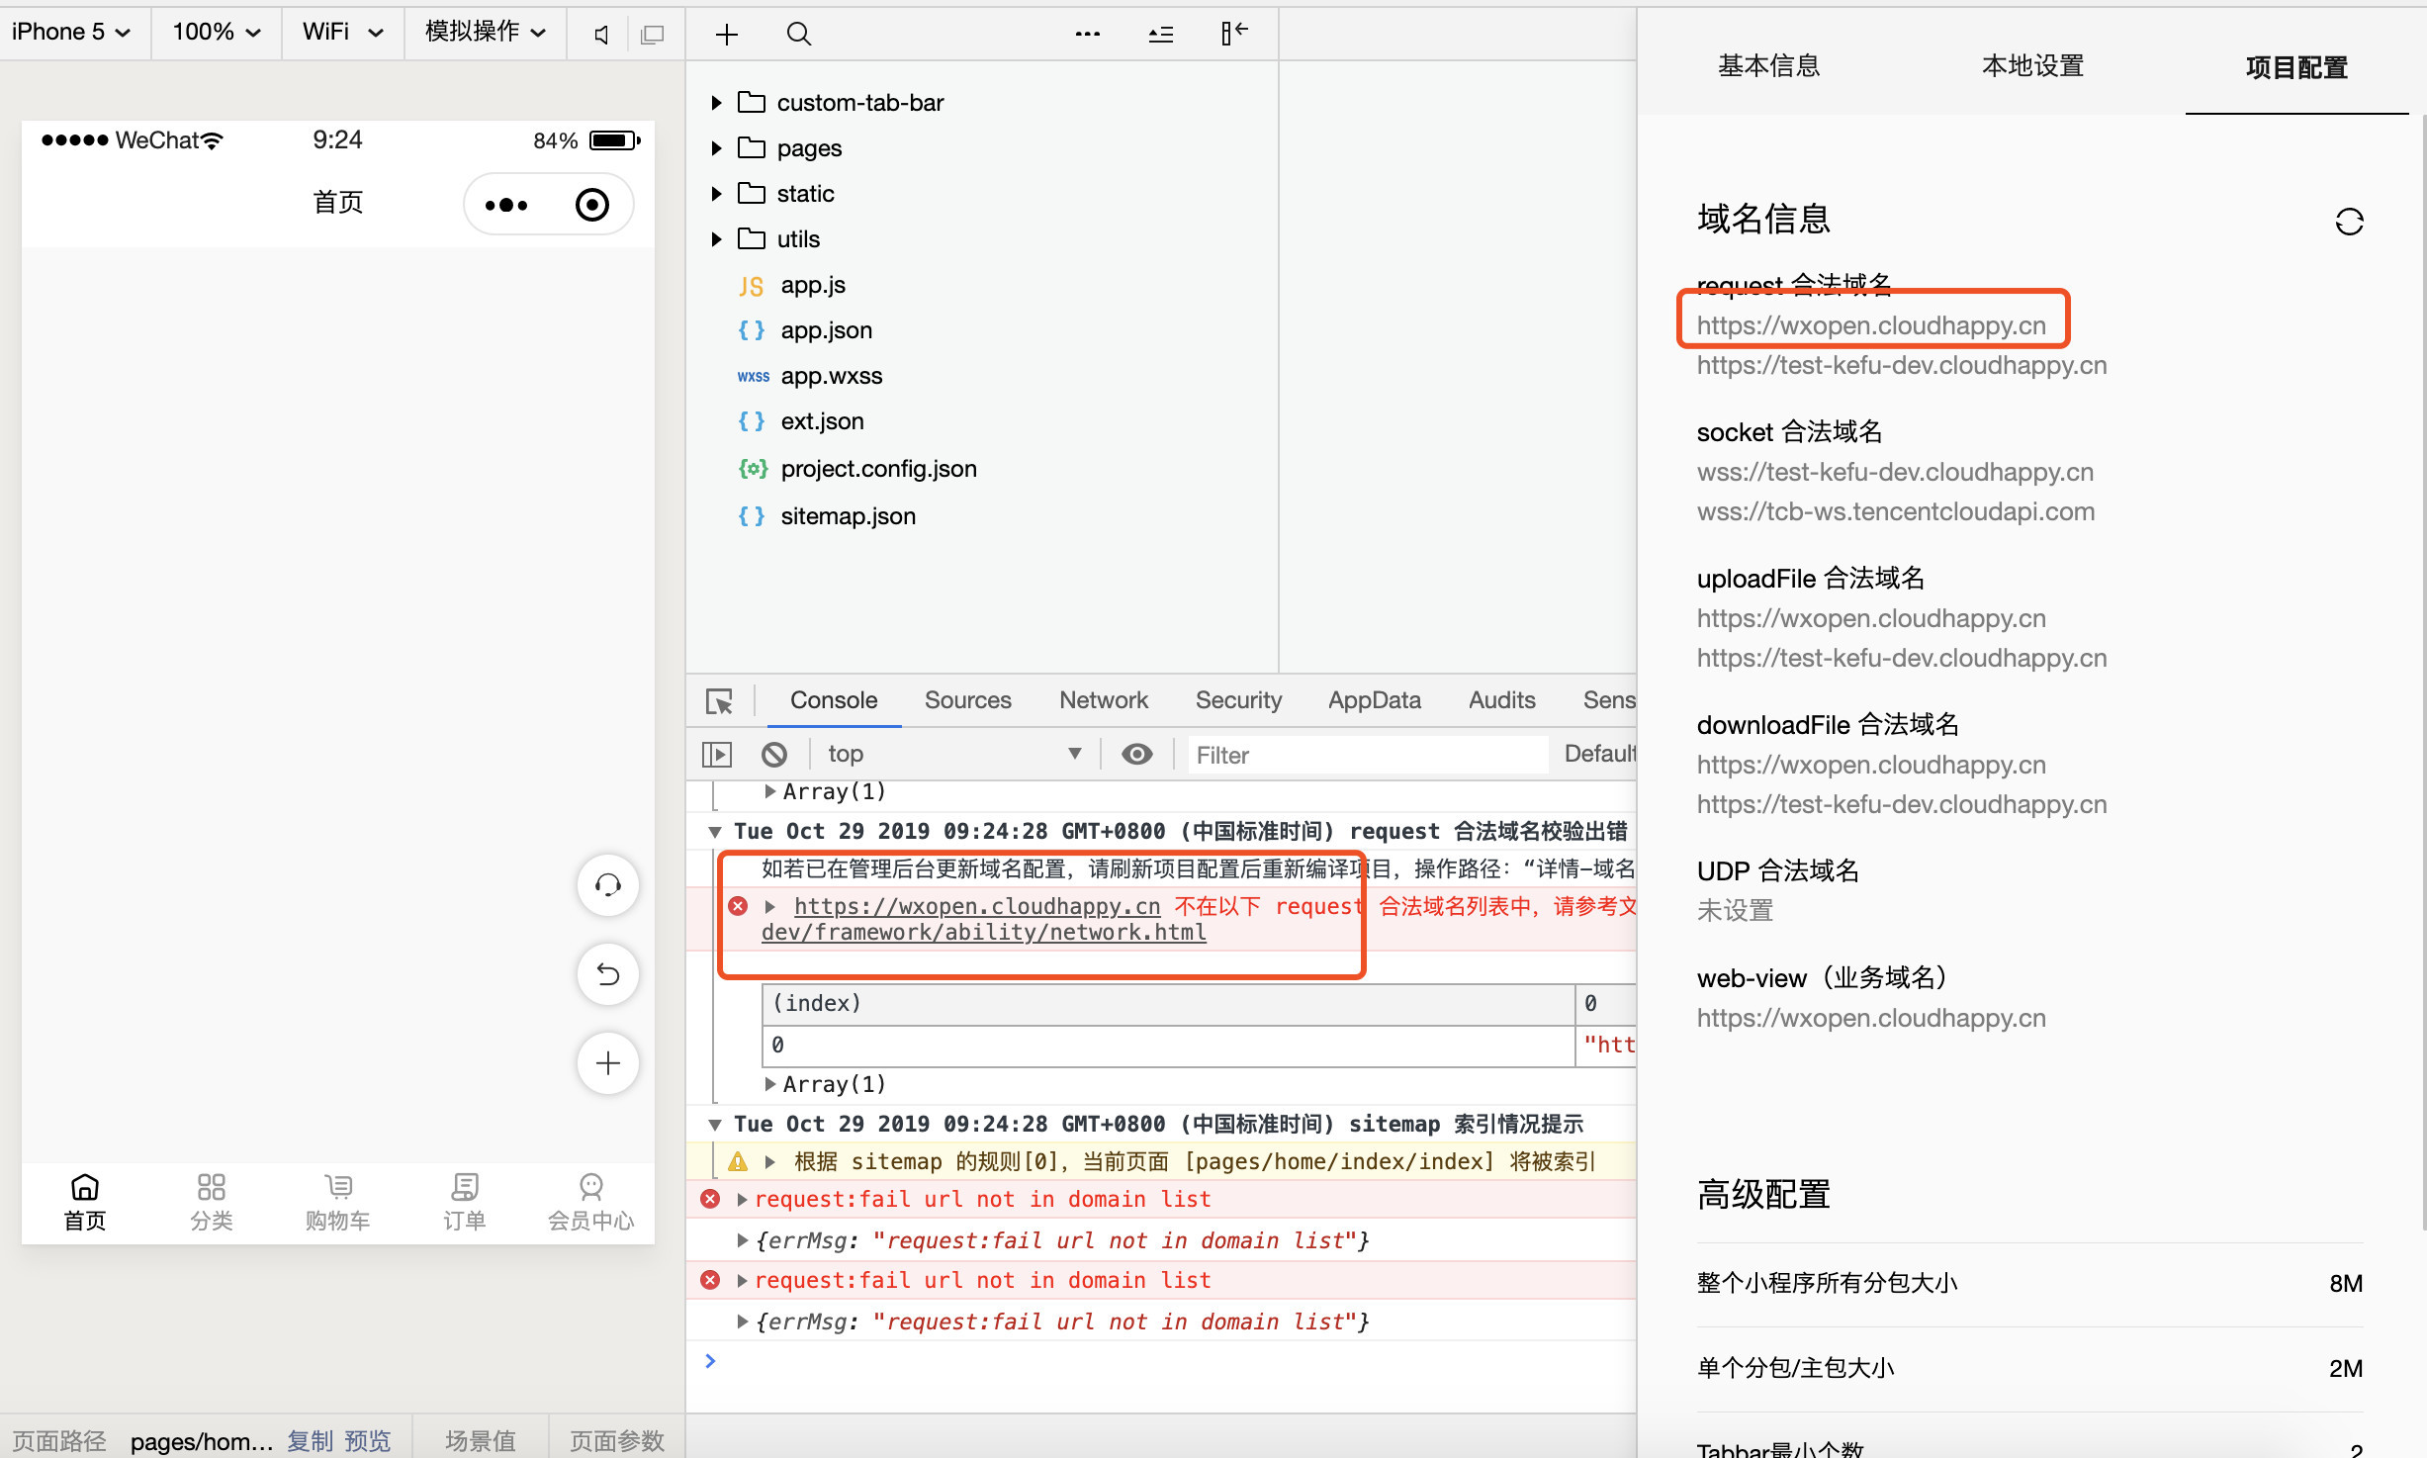Image resolution: width=2427 pixels, height=1458 pixels.
Task: Open the wxopen.cloudhappy.cn link in console error
Action: (976, 906)
